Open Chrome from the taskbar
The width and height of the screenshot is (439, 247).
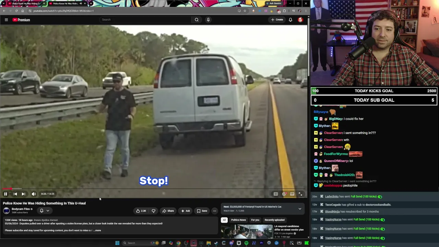pyautogui.click(x=178, y=243)
